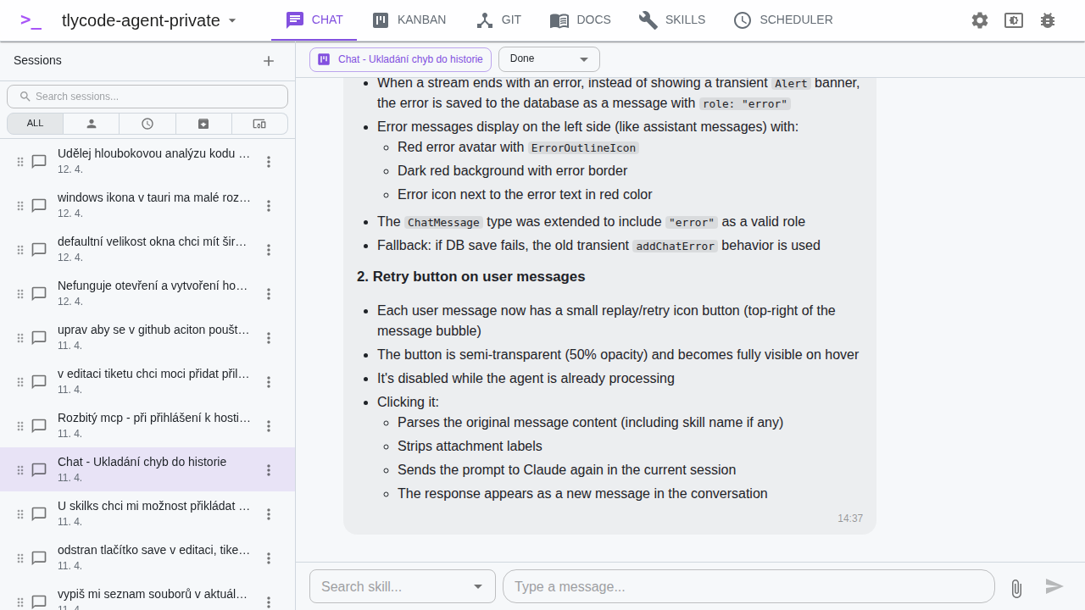This screenshot has height=610, width=1085.
Task: Send the message with the arrow icon
Action: point(1054,586)
